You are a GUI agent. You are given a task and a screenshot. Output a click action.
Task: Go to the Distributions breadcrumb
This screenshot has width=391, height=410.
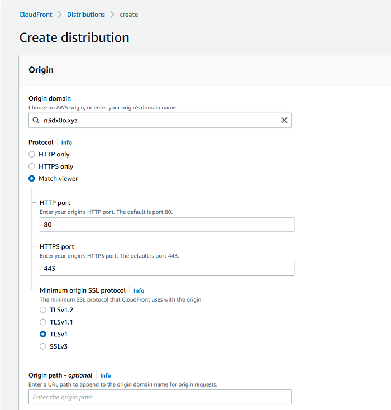coord(85,15)
